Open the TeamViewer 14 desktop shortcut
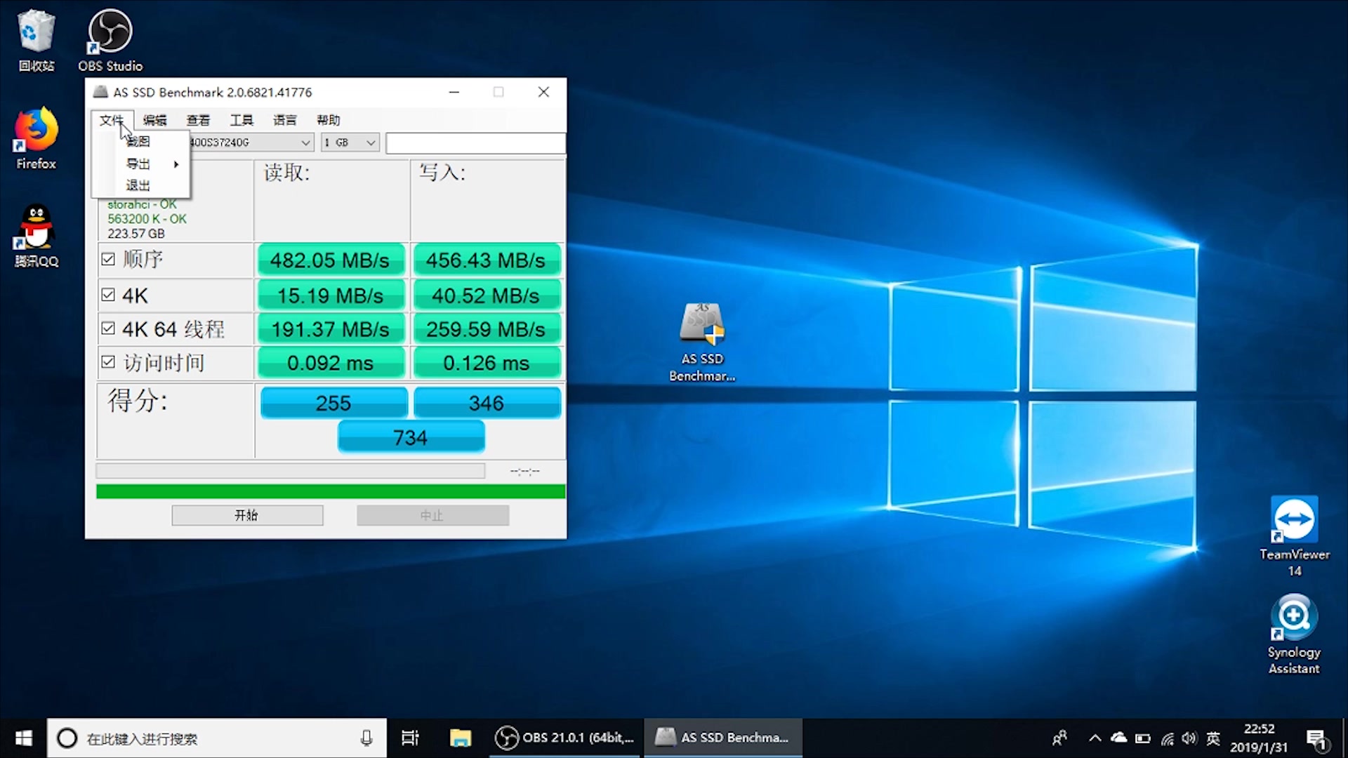 1295,537
